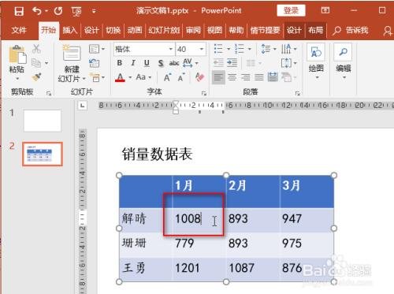
Task: Select slide 1 thumbnail
Action: (x=43, y=121)
